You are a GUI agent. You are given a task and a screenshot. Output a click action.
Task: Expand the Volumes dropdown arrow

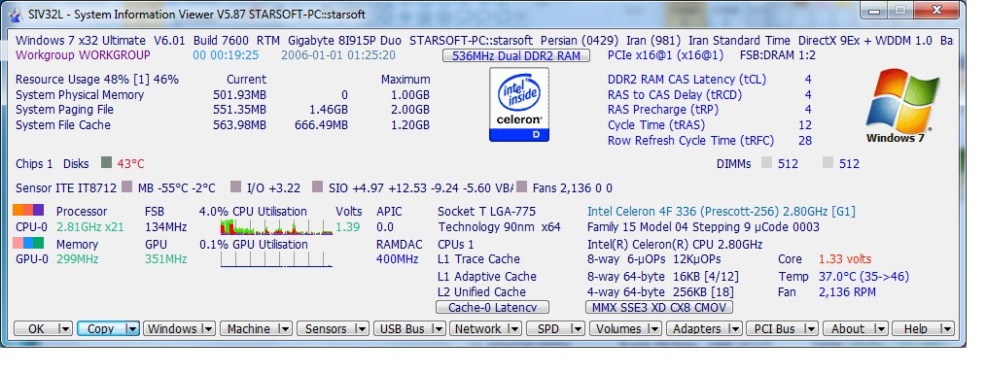click(655, 328)
